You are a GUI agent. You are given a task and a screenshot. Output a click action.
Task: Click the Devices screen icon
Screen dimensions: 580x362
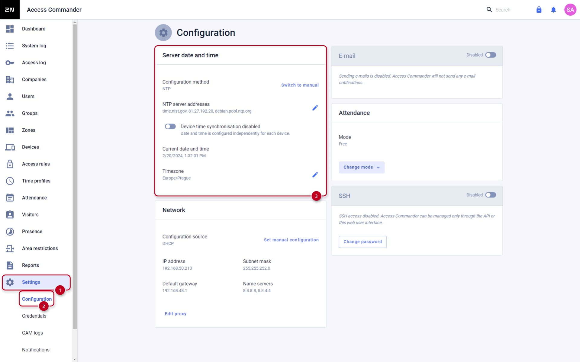coord(10,147)
